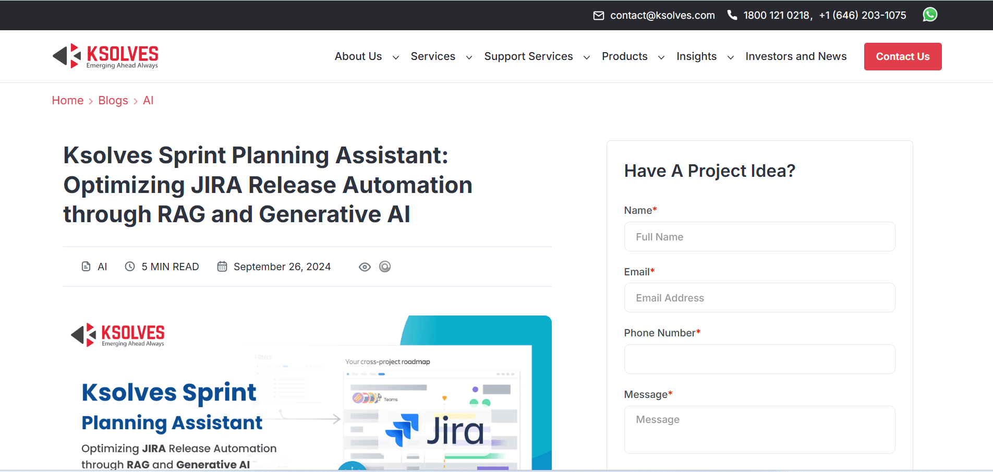993x472 pixels.
Task: Expand the Services dropdown
Action: [433, 56]
